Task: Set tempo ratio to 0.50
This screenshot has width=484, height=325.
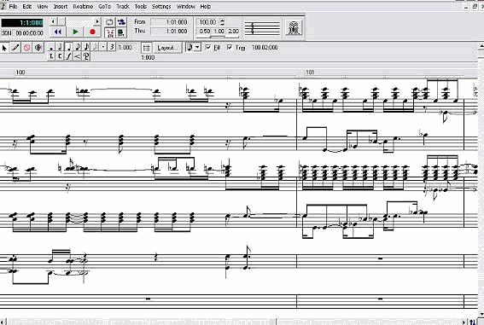Action: point(205,32)
